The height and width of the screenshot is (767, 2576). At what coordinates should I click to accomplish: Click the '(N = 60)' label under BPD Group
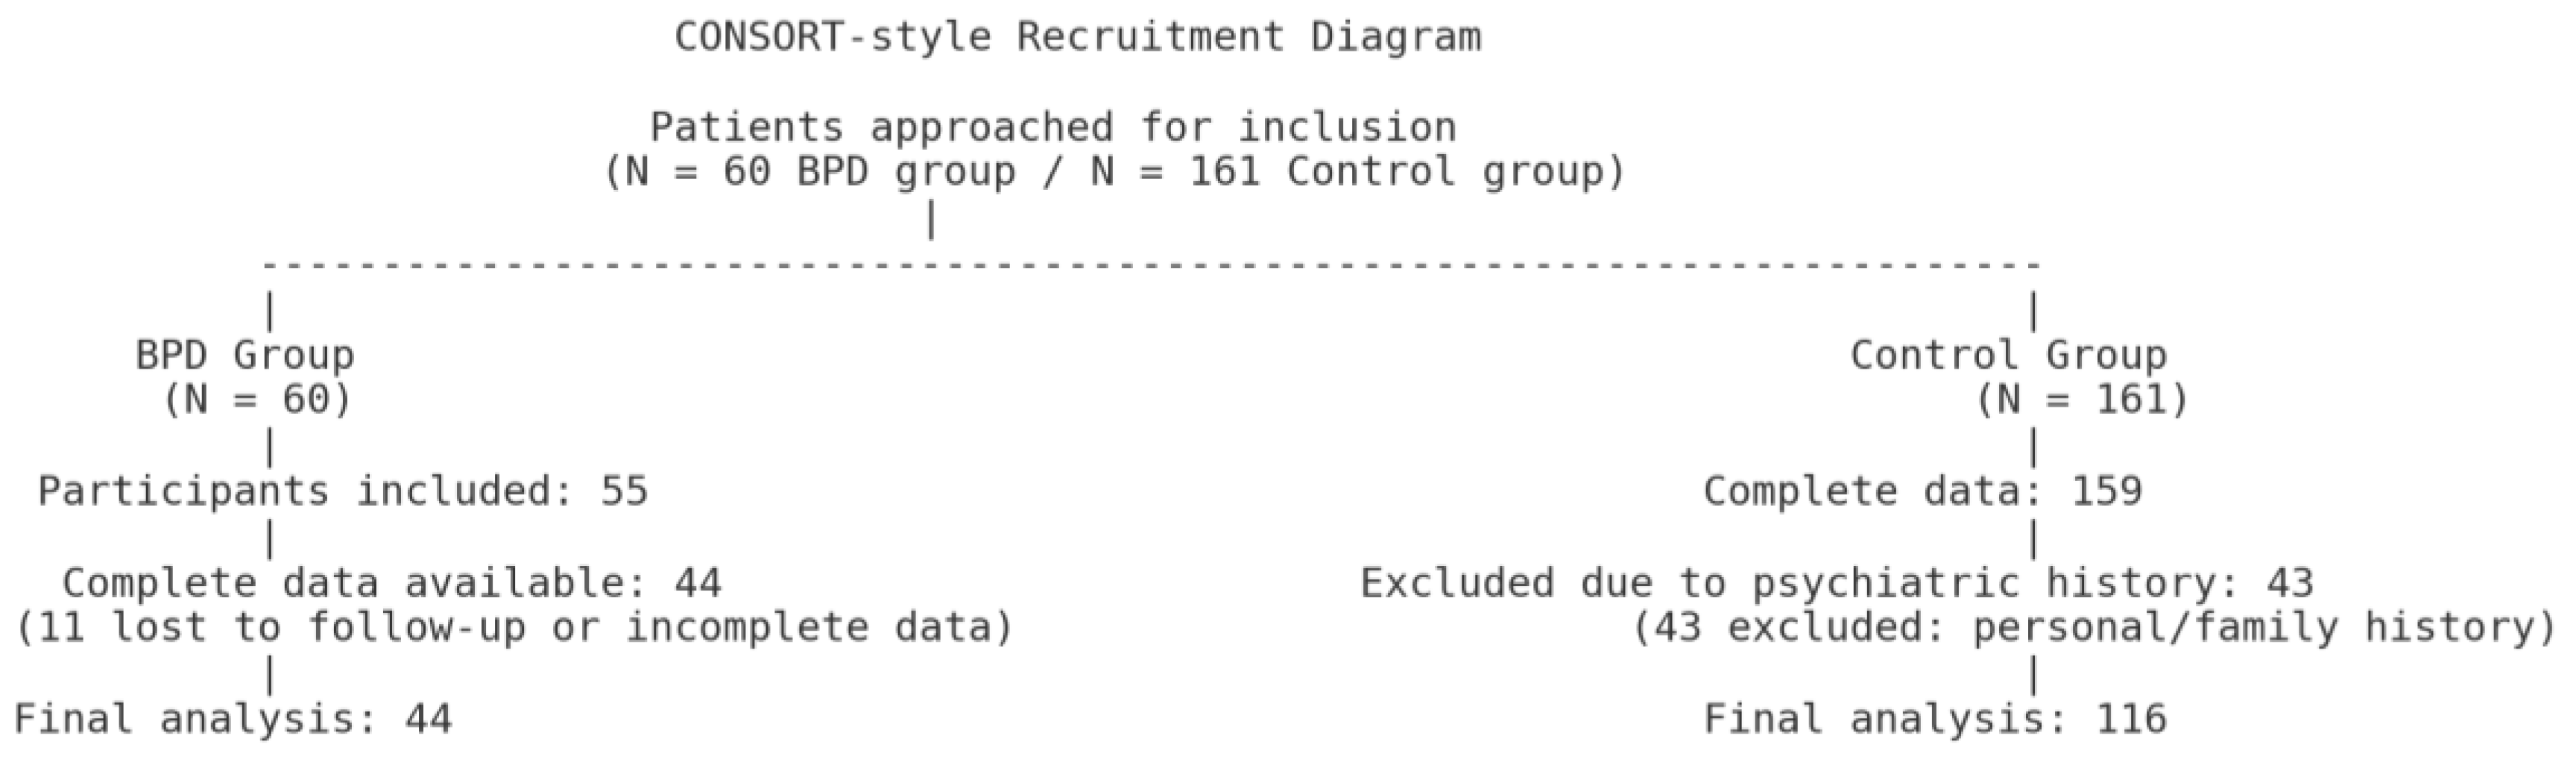257,401
